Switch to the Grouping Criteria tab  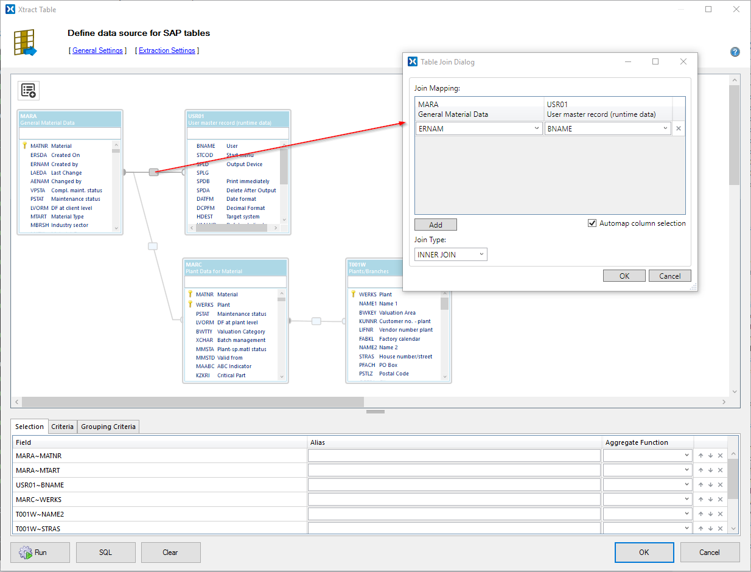coord(108,427)
